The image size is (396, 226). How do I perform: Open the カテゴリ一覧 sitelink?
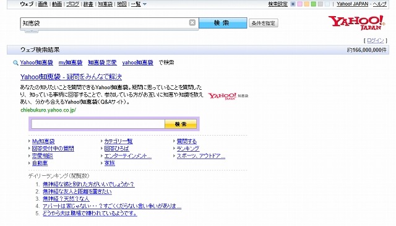(118, 141)
